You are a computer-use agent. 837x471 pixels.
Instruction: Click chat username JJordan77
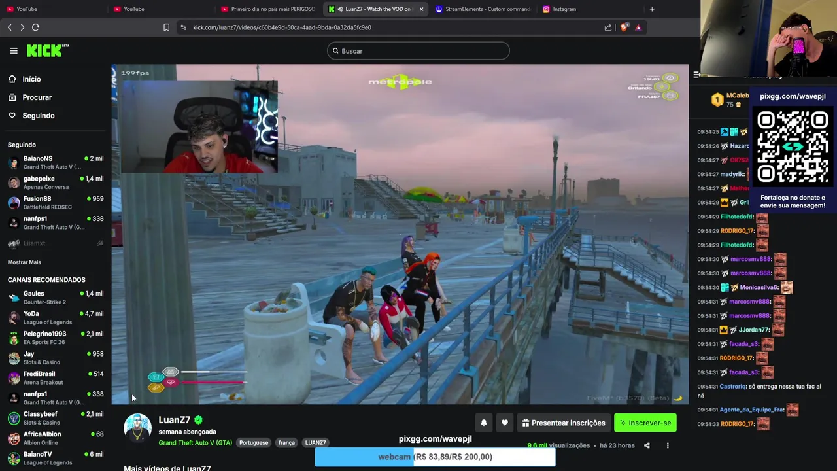tap(754, 330)
